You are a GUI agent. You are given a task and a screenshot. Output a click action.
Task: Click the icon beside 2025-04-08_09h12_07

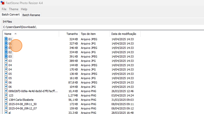[x=6, y=108]
